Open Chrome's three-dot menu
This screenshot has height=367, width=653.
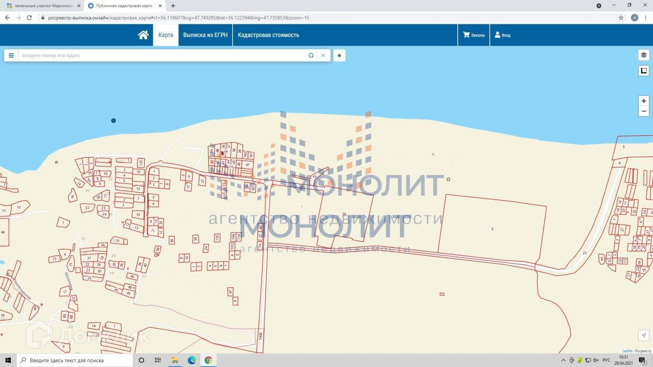click(646, 17)
